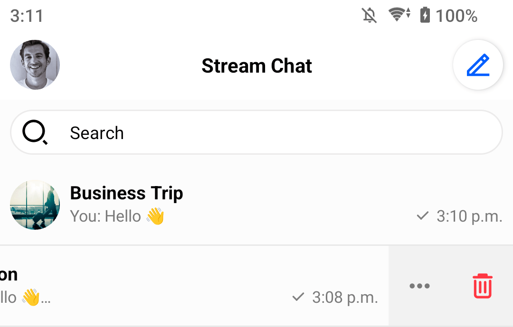Delete the swiped channel with trash icon
This screenshot has width=513, height=327.
click(482, 286)
